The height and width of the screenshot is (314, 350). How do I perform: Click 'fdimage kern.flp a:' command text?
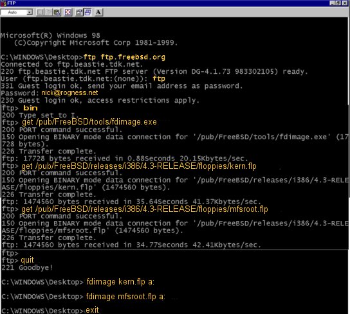[x=120, y=282]
